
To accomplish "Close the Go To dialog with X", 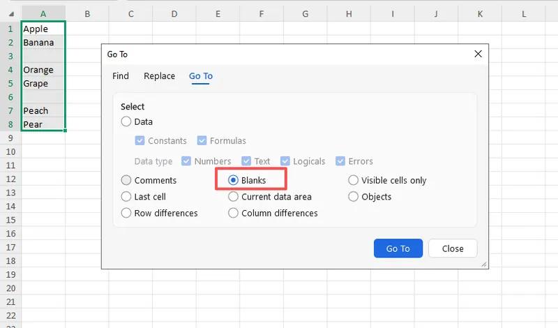I will (478, 54).
